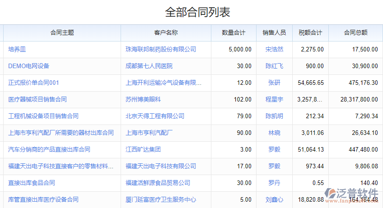This screenshot has height=208, width=383.
Task: Sort by 客户名称 column header
Action: click(x=166, y=32)
